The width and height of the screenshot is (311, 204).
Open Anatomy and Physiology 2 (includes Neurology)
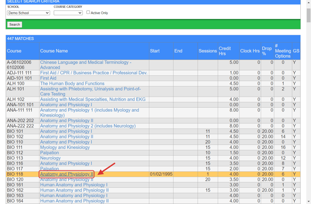(88, 126)
